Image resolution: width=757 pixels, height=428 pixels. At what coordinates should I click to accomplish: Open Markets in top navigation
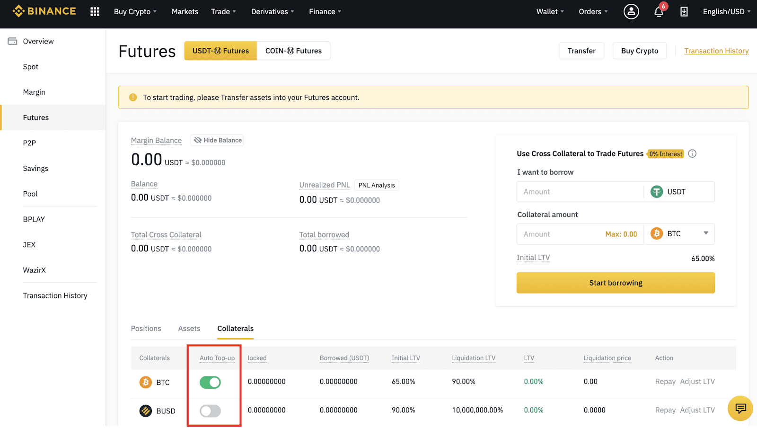tap(185, 11)
